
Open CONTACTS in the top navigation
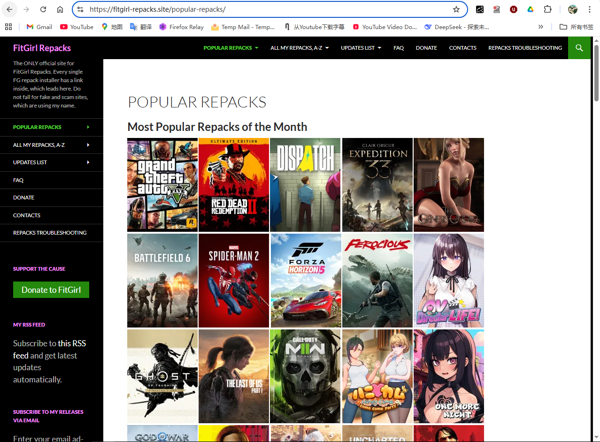pyautogui.click(x=462, y=48)
